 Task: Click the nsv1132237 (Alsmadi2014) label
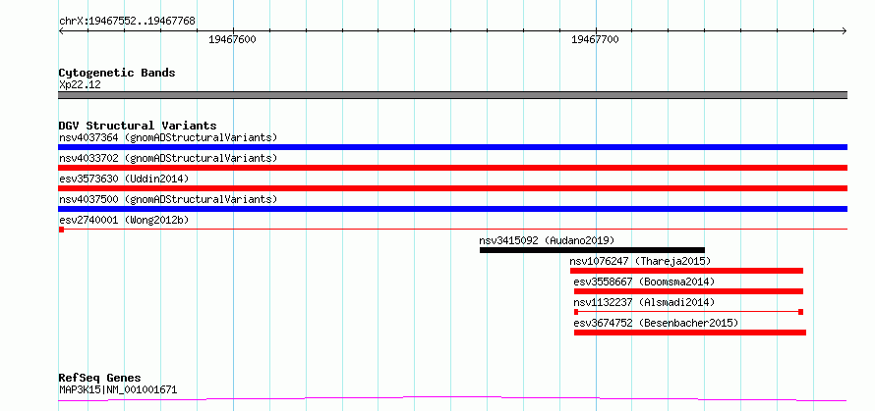pyautogui.click(x=644, y=302)
